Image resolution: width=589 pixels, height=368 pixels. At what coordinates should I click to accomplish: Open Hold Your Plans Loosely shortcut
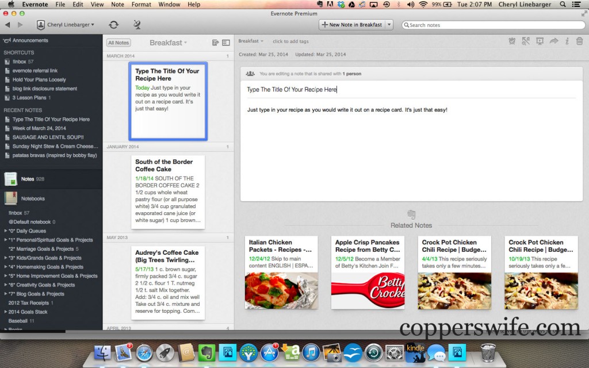[35, 79]
